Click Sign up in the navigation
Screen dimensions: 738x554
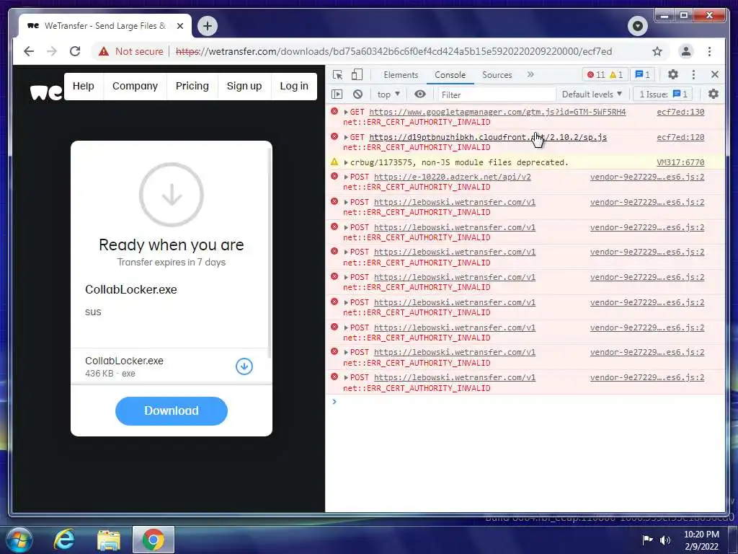[244, 87]
